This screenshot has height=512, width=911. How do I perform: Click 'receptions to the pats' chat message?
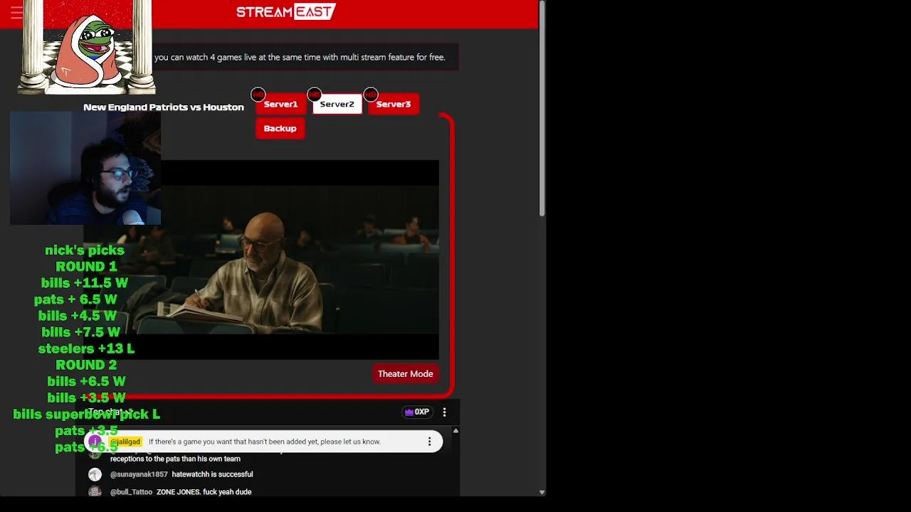(x=175, y=459)
